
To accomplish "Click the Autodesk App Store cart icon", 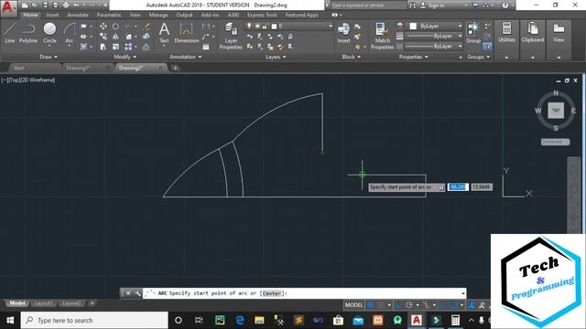I will 475,5.
